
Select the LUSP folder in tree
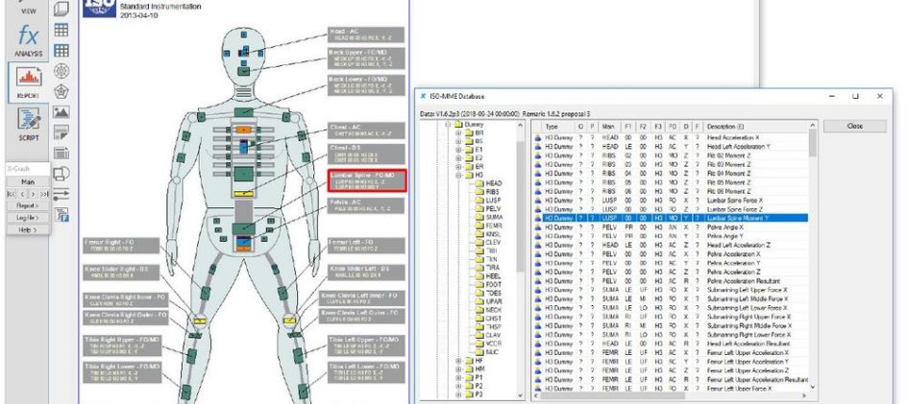(488, 200)
